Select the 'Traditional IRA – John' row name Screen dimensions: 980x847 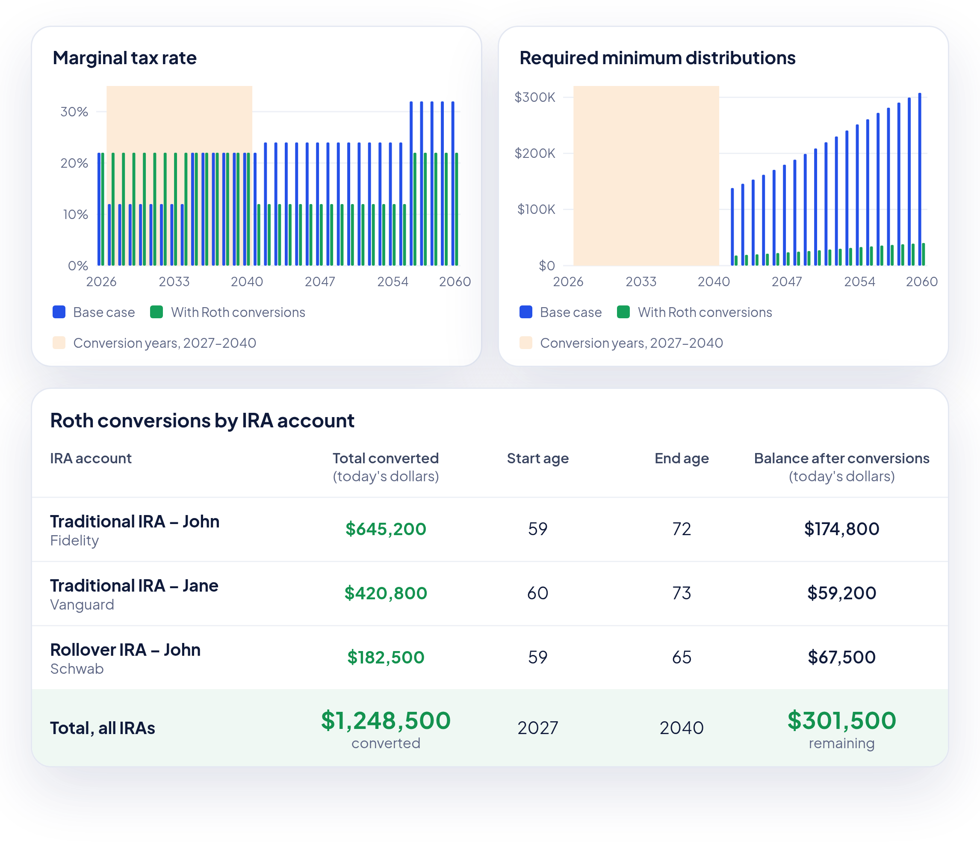(x=135, y=521)
